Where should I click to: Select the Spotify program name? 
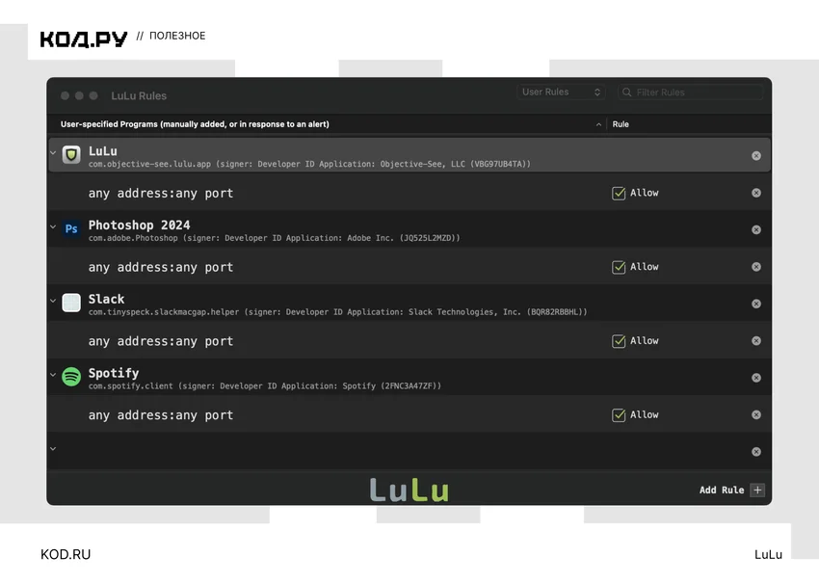pyautogui.click(x=114, y=374)
